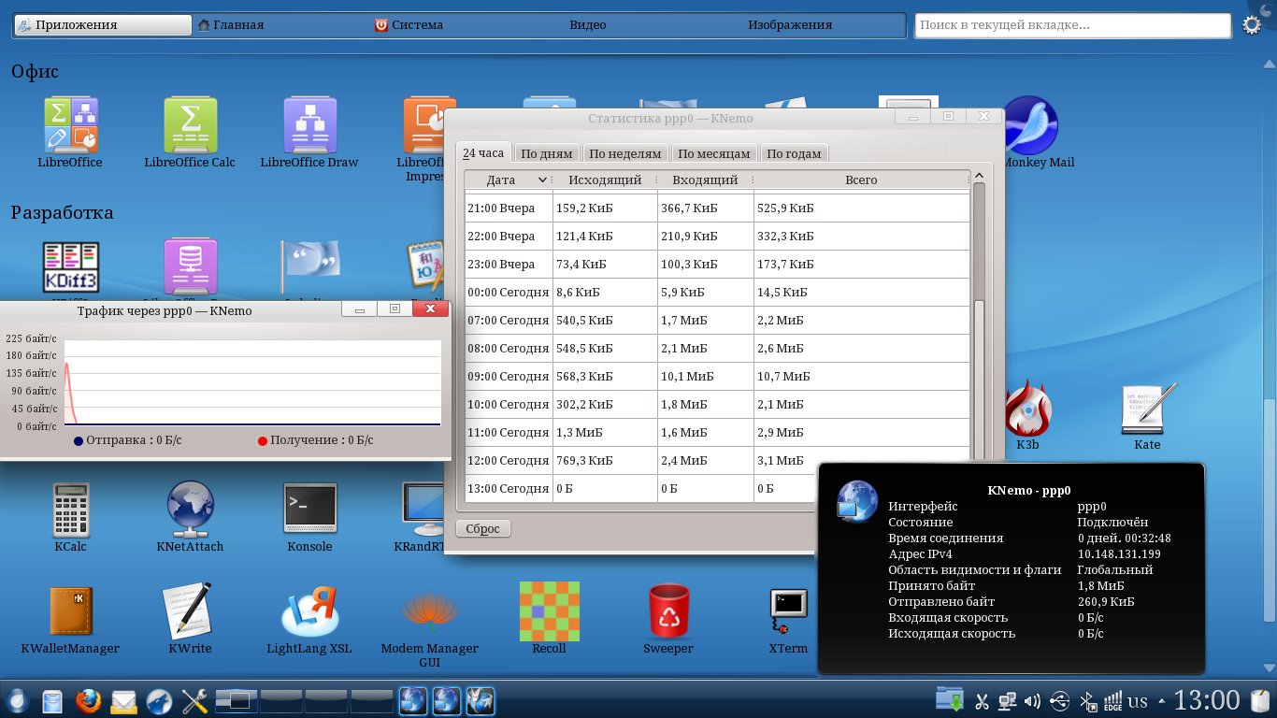Open settings gear next to search field

(x=1252, y=25)
